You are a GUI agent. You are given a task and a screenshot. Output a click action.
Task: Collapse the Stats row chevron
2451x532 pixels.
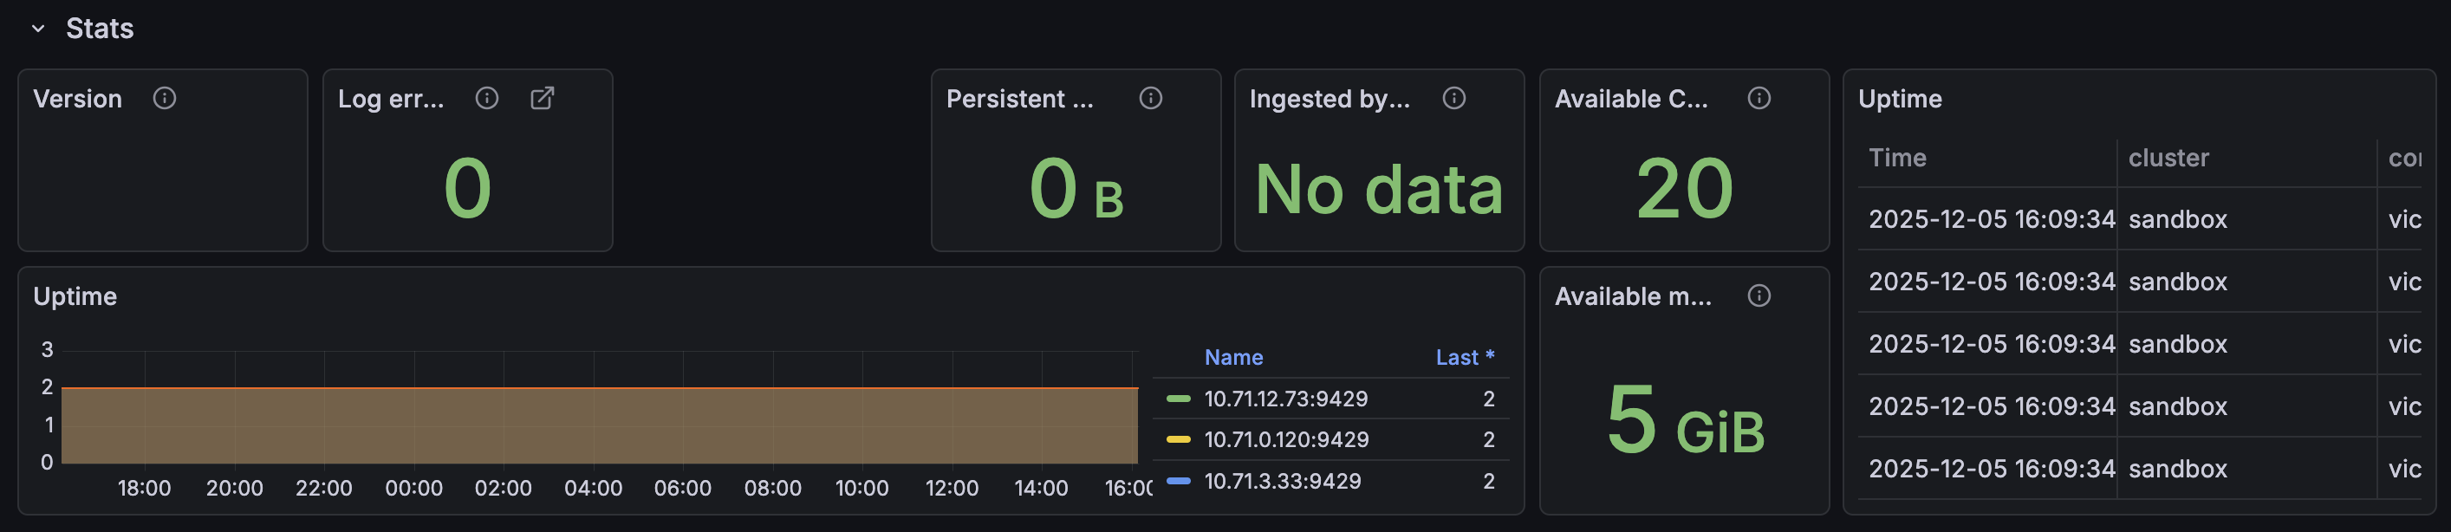38,29
